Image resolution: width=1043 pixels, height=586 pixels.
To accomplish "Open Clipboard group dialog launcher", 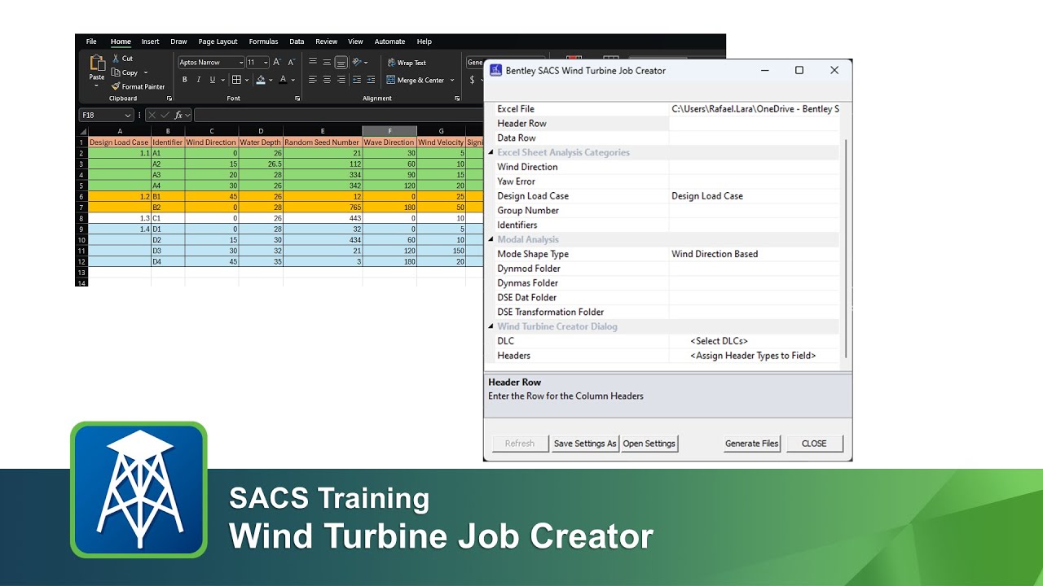I will (169, 98).
